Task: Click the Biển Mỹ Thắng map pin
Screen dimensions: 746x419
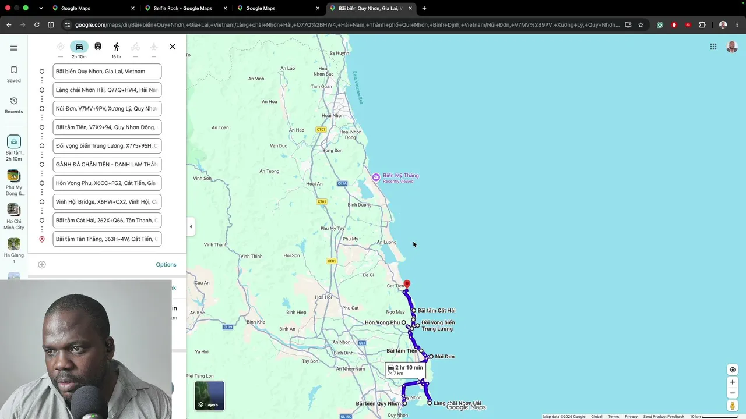Action: 376,177
